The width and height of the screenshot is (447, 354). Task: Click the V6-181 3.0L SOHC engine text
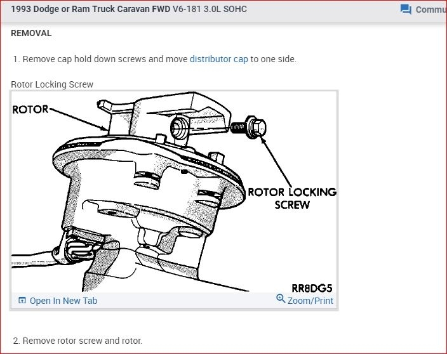coord(210,9)
